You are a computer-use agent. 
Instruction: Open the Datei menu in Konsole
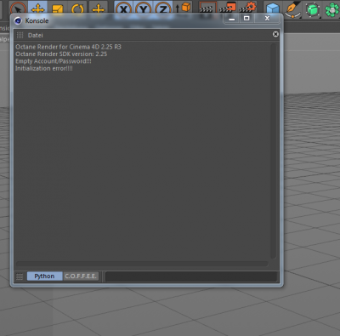pos(36,35)
